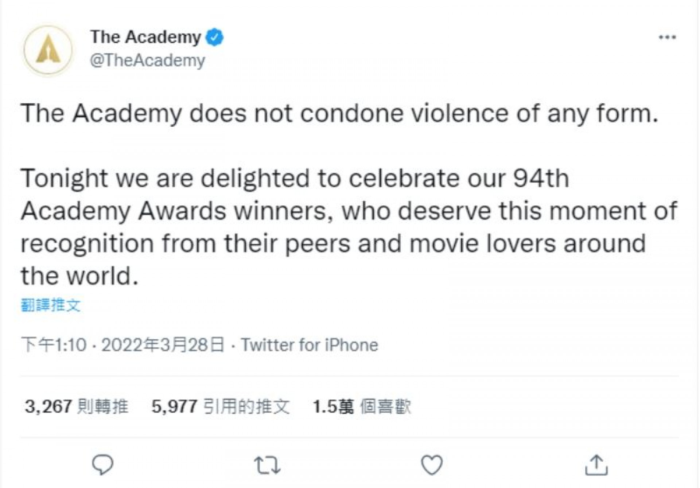Click The Academy profile avatar
Screen dimensions: 700x488
tap(48, 50)
